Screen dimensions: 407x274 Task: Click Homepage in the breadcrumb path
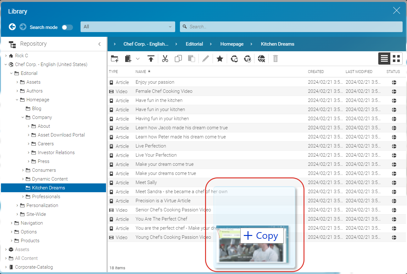pos(232,44)
